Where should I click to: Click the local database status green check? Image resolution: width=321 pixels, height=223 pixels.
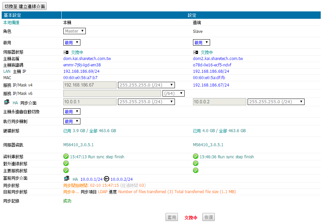pyautogui.click(x=66, y=156)
